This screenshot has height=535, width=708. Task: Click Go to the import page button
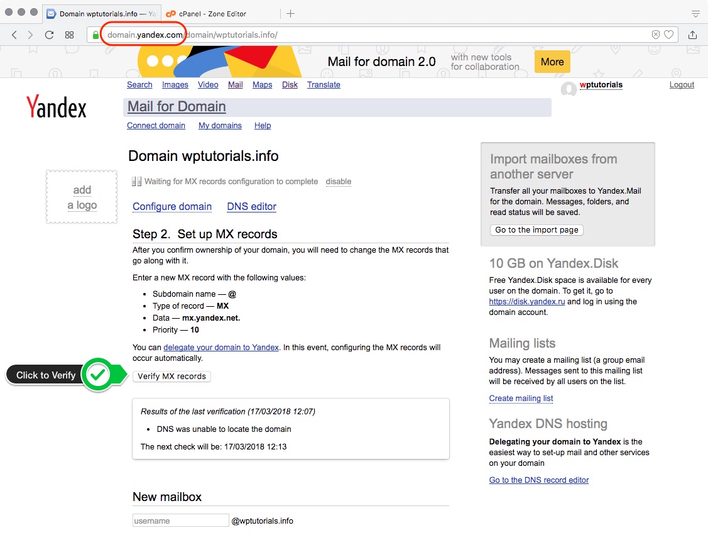coord(536,230)
